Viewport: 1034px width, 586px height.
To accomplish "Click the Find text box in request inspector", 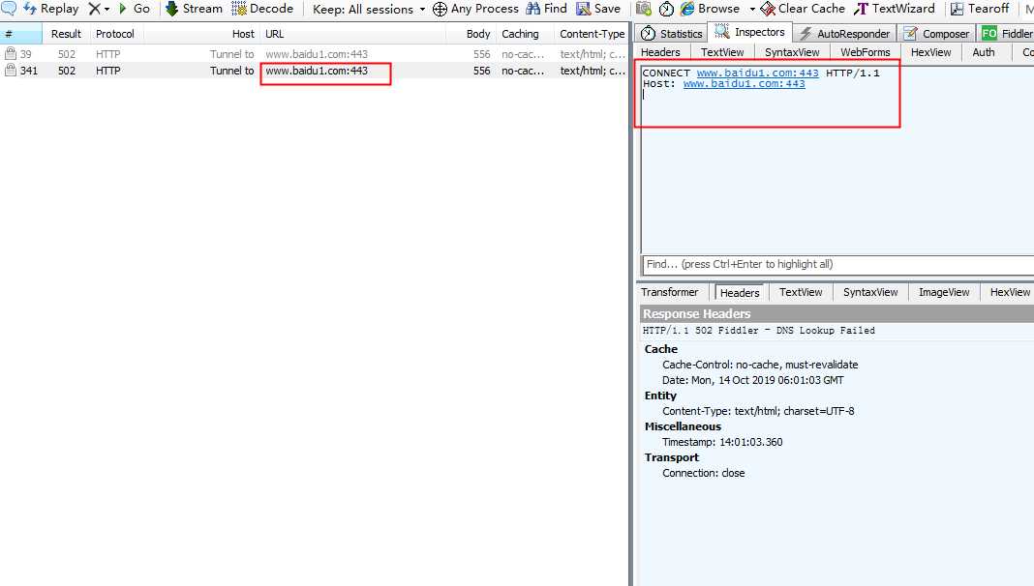I will [x=836, y=264].
